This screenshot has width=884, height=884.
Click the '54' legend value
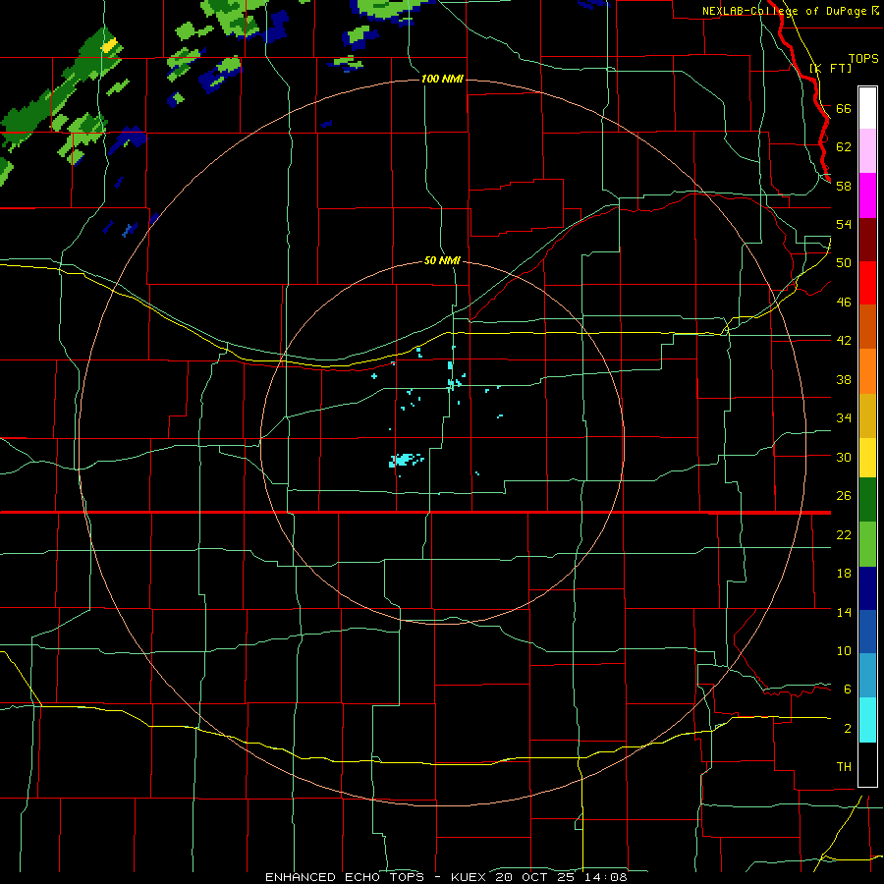click(x=844, y=224)
